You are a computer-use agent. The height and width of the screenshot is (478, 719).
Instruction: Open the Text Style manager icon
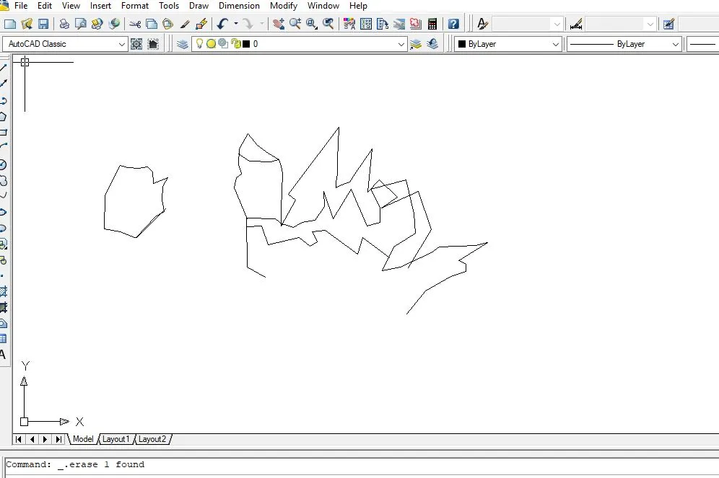[x=482, y=24]
